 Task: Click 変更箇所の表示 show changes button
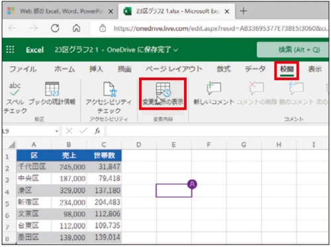(163, 93)
